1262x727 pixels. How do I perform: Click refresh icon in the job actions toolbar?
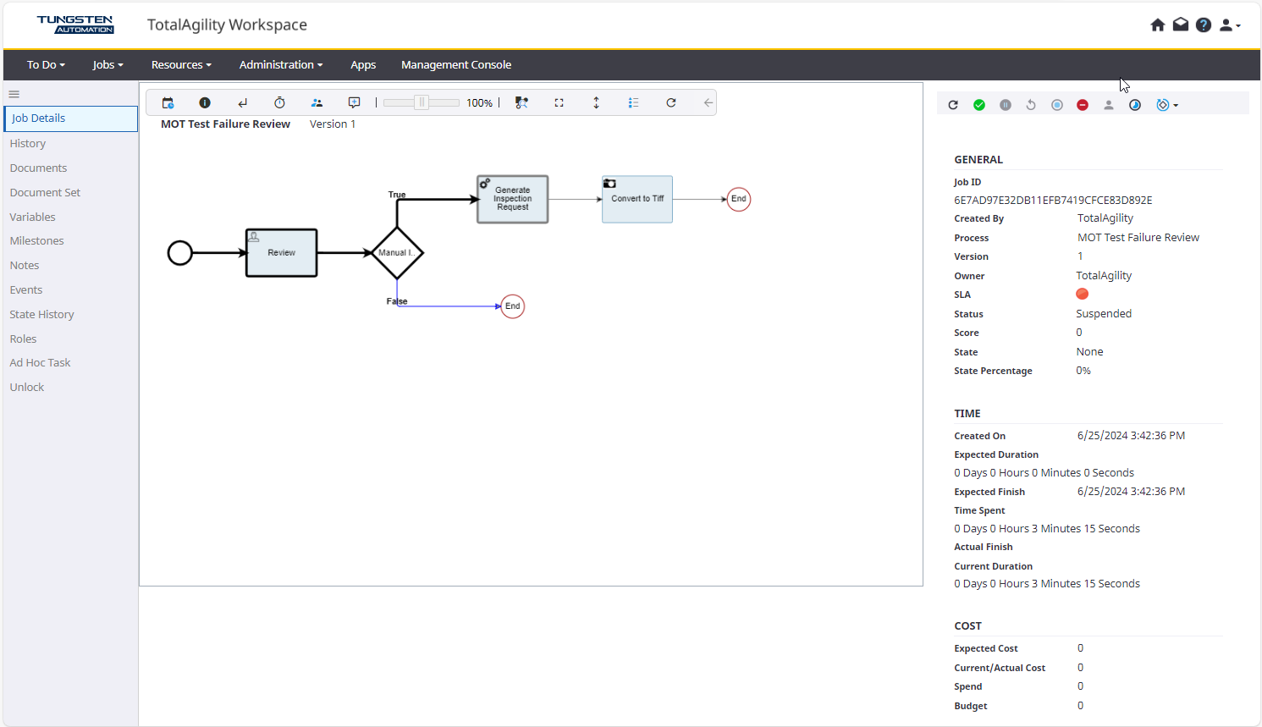pos(953,105)
